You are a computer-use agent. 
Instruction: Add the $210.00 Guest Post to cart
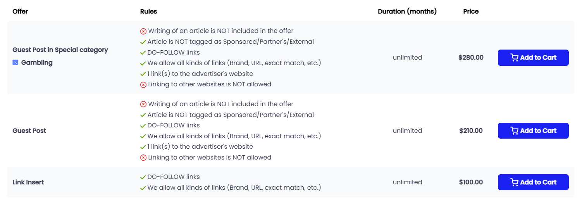[x=533, y=131]
